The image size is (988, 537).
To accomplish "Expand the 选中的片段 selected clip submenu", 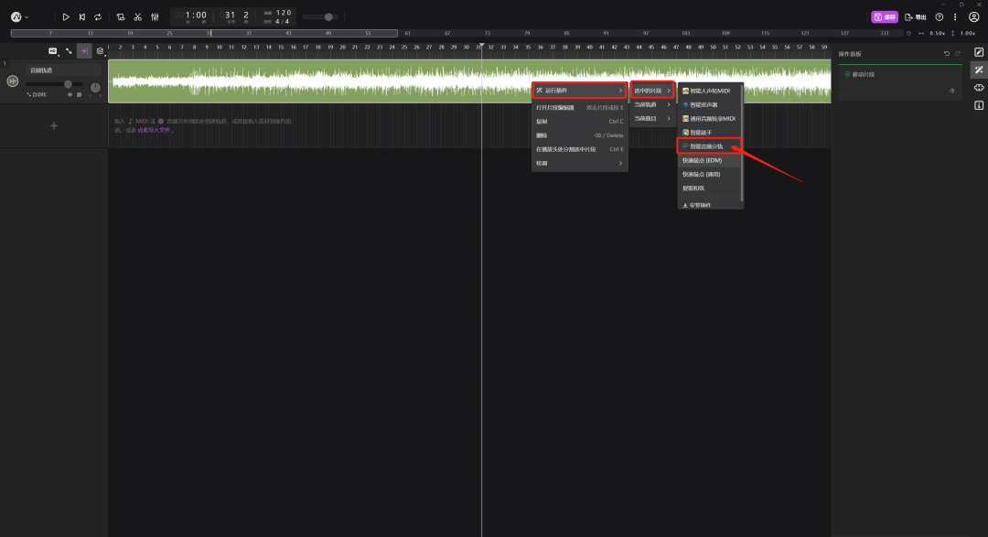I will (x=652, y=91).
